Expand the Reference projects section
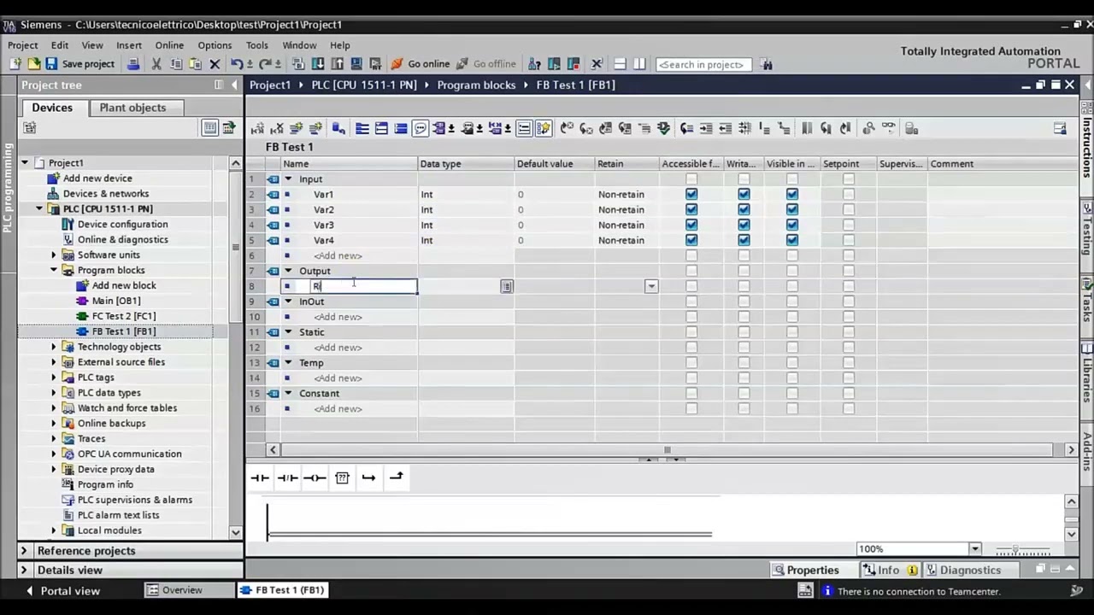The height and width of the screenshot is (615, 1094). tap(24, 551)
